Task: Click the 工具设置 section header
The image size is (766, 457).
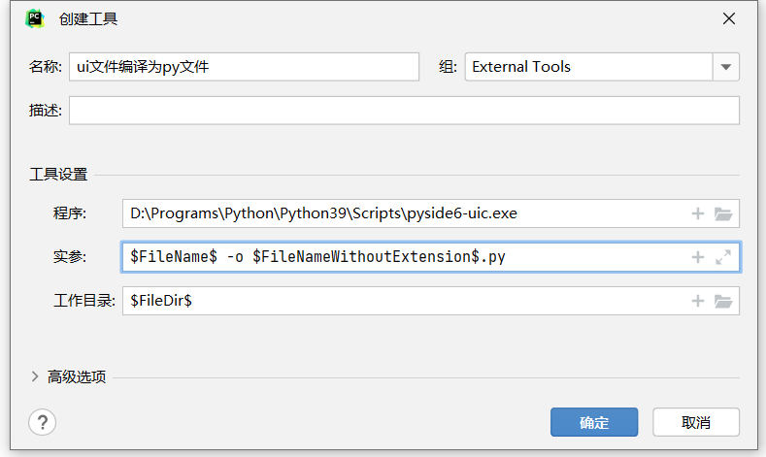Action: pyautogui.click(x=58, y=175)
